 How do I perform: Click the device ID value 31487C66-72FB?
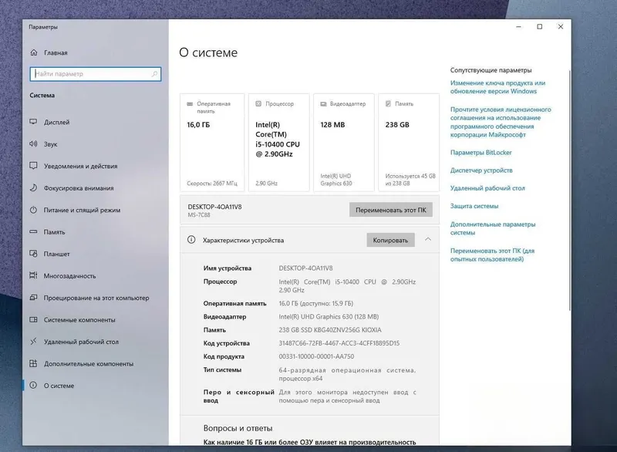(x=339, y=343)
